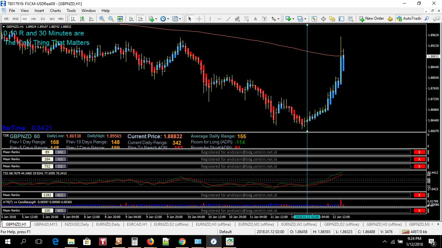
Task: Select the Text label tool (A)
Action: click(x=255, y=19)
